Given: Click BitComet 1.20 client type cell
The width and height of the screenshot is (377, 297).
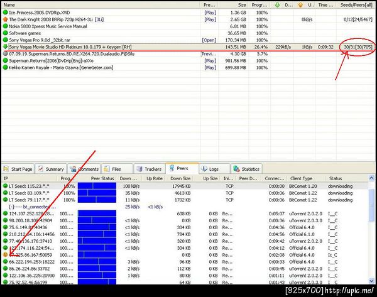Looking at the screenshot, I should (303, 186).
